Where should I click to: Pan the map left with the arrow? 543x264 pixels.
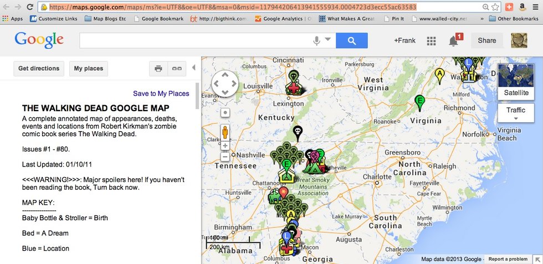pyautogui.click(x=216, y=84)
